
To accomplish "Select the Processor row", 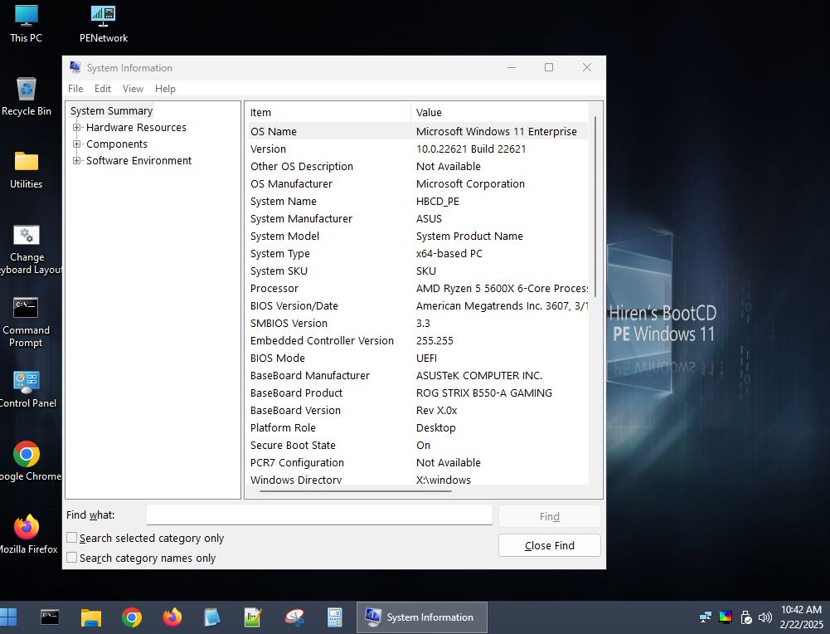I will coord(418,288).
